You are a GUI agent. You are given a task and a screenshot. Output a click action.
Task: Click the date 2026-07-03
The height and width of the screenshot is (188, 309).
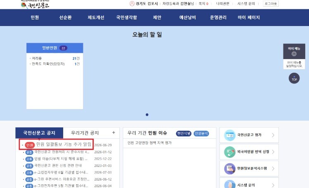[x=103, y=172]
